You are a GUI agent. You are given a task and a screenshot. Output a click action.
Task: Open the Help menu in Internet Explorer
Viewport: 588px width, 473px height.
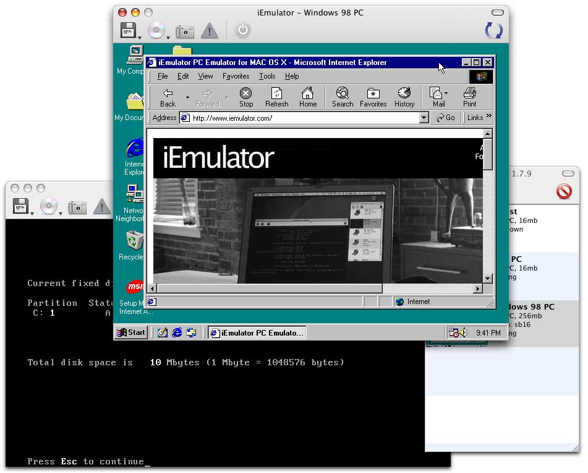click(292, 76)
